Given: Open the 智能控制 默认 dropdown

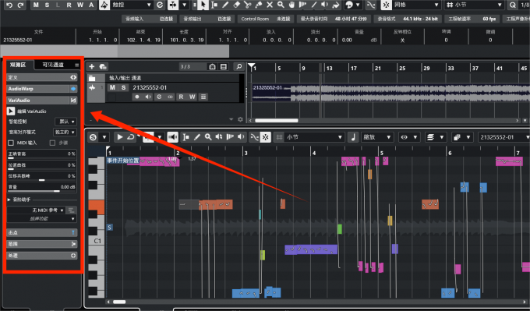Looking at the screenshot, I should 65,122.
